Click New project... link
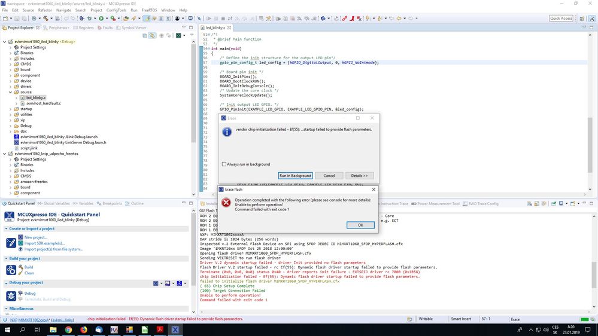 coord(35,237)
